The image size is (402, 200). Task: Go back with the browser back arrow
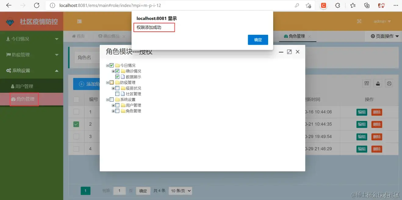[9, 5]
